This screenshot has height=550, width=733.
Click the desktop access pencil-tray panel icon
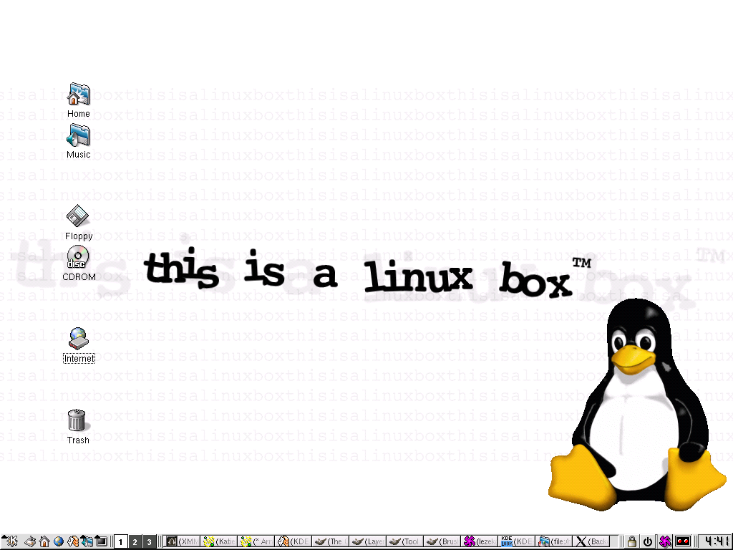[30, 541]
